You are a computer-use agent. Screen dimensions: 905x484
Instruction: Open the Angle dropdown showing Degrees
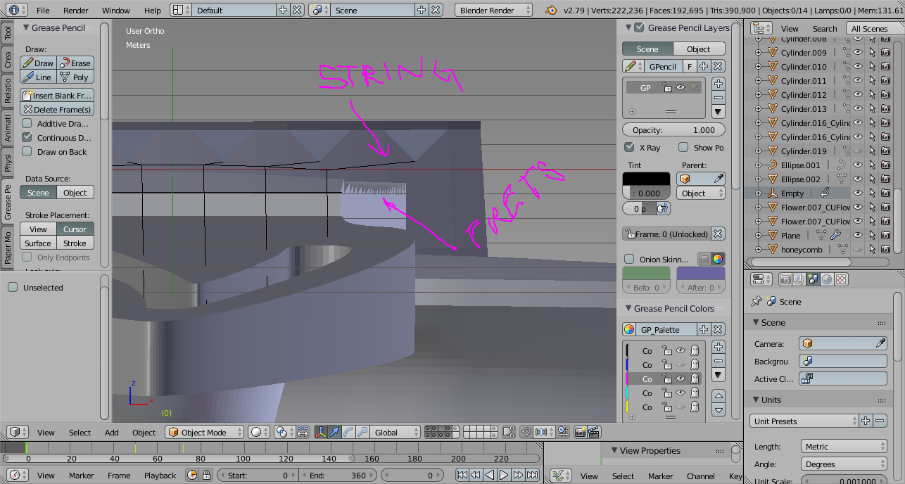tap(844, 464)
